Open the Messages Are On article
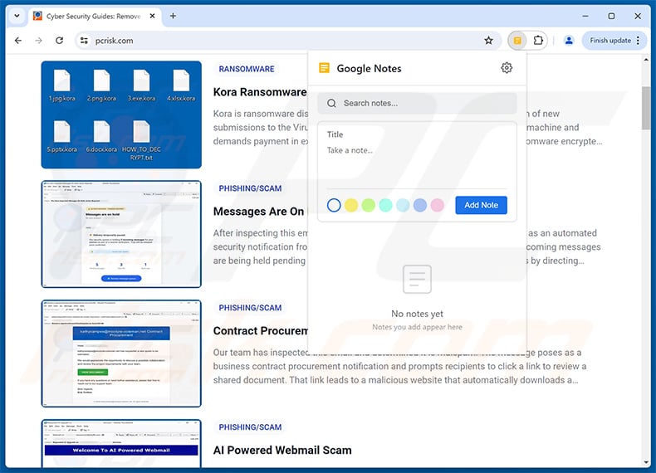Viewport: 656px width, 473px height. 258,212
